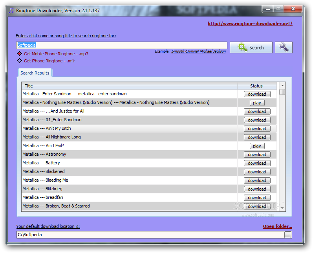Open ringtone-downloader.net website link
Image resolution: width=313 pixels, height=253 pixels.
coord(250,24)
